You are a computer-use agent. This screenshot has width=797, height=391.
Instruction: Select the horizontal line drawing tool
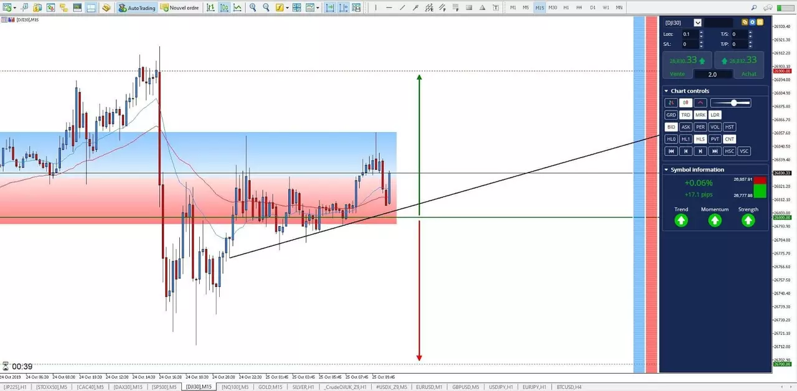coord(389,7)
